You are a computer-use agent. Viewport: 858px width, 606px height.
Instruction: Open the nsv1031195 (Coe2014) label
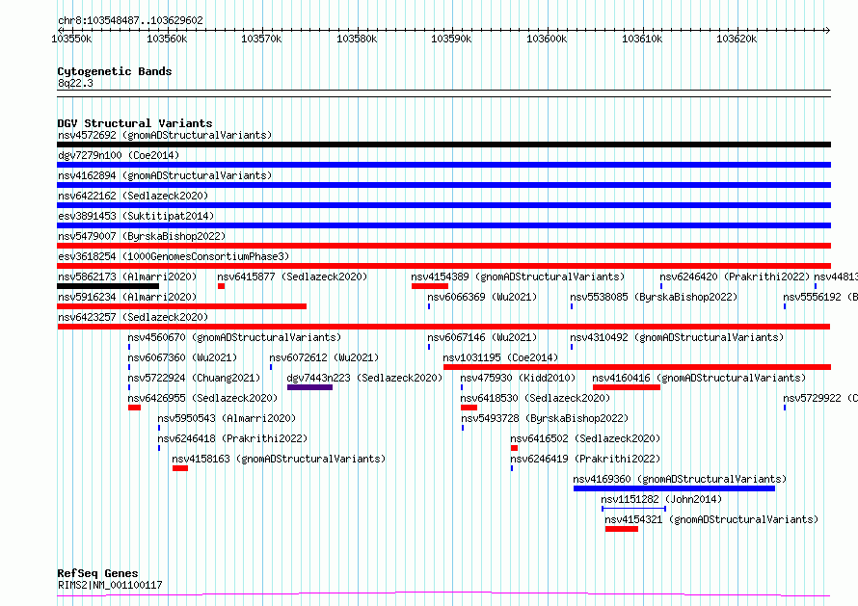pos(500,357)
